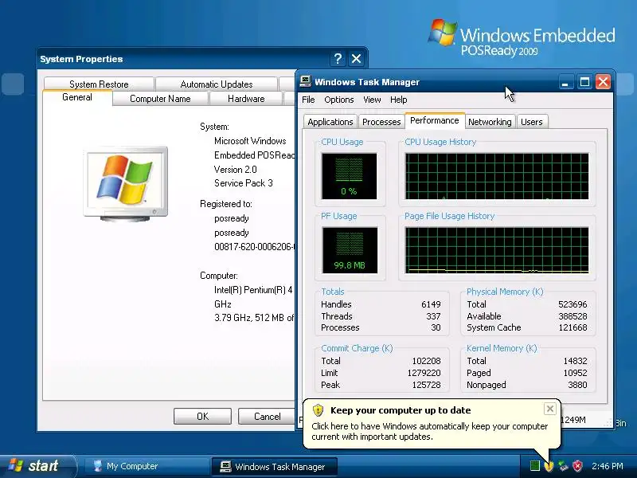
Task: Select the General tab in System Properties
Action: tap(77, 97)
